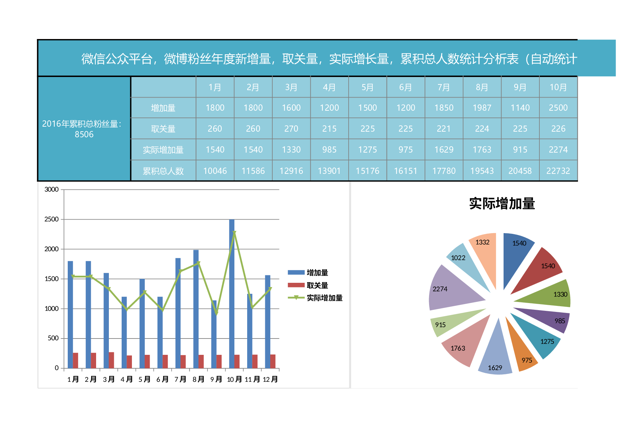Select the cell with value 1987

[482, 108]
